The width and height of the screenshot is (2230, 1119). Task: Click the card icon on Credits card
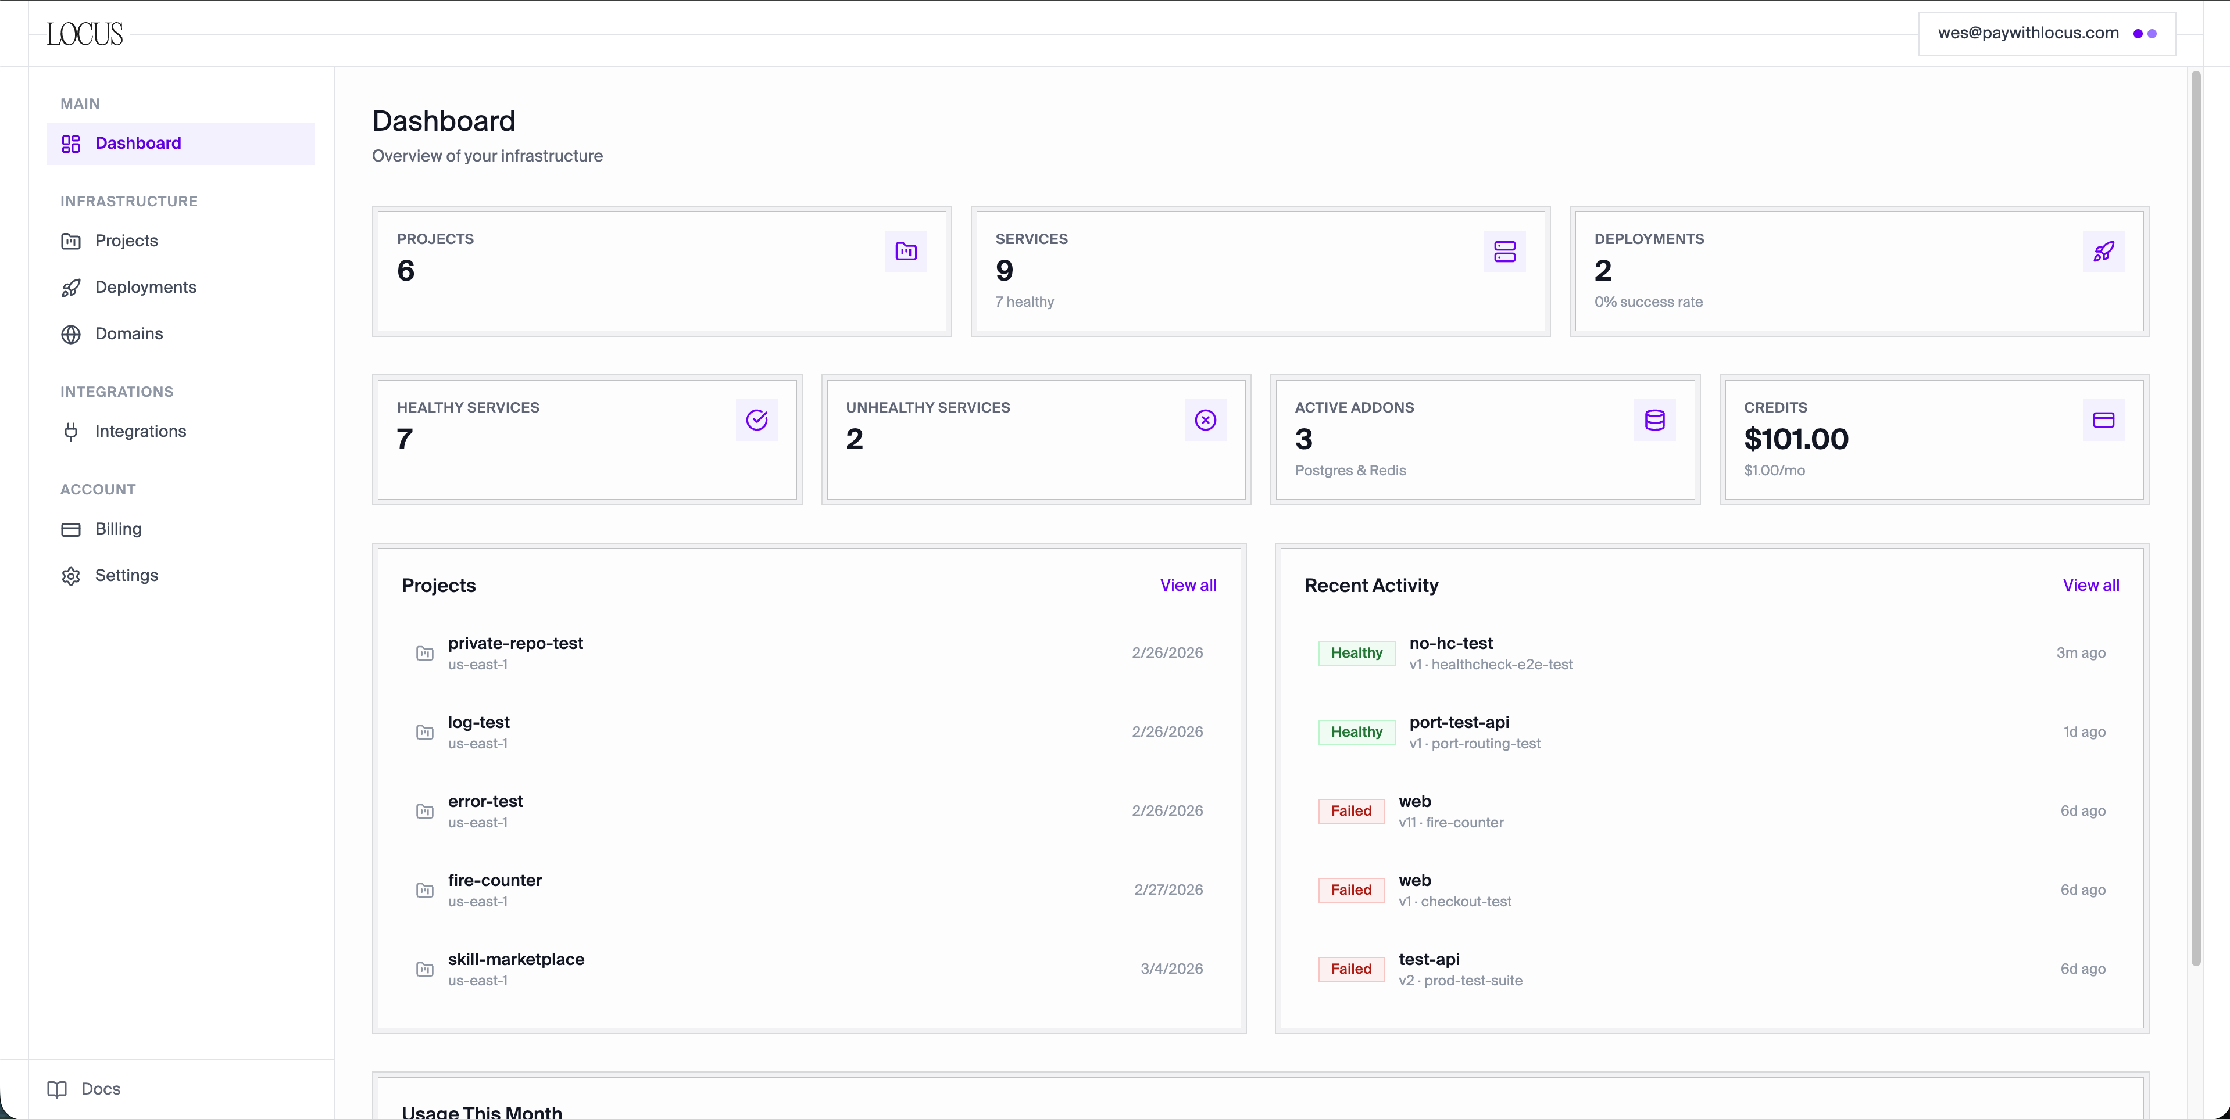pyautogui.click(x=2103, y=419)
